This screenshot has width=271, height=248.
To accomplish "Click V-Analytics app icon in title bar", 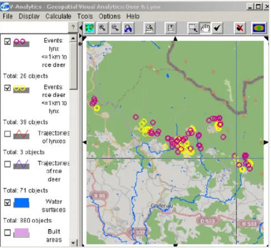I will tap(4, 7).
